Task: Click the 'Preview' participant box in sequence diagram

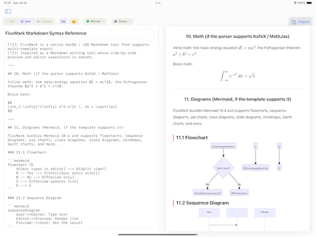Action: (265, 213)
